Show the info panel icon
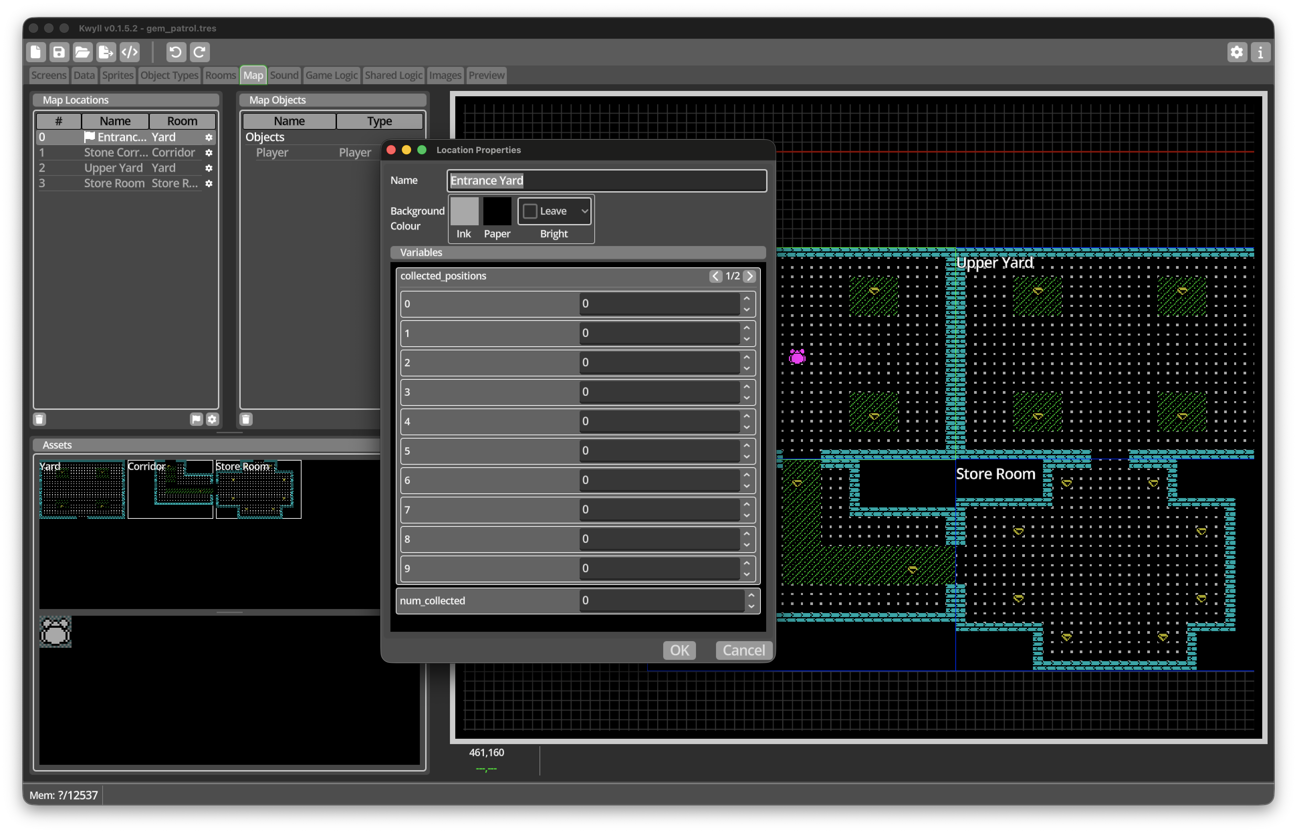 [x=1261, y=52]
